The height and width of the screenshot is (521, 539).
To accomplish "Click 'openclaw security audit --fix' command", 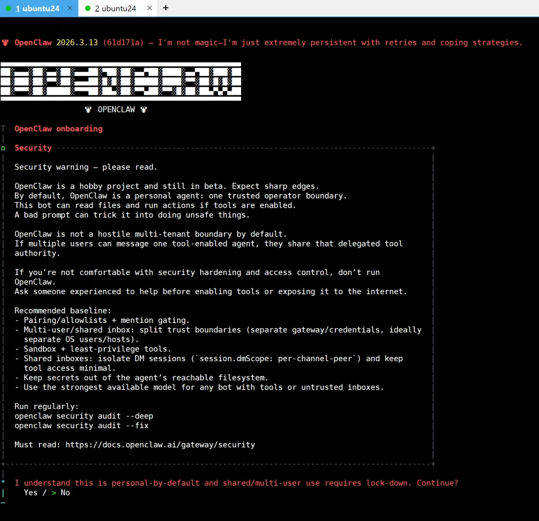I will pyautogui.click(x=81, y=426).
